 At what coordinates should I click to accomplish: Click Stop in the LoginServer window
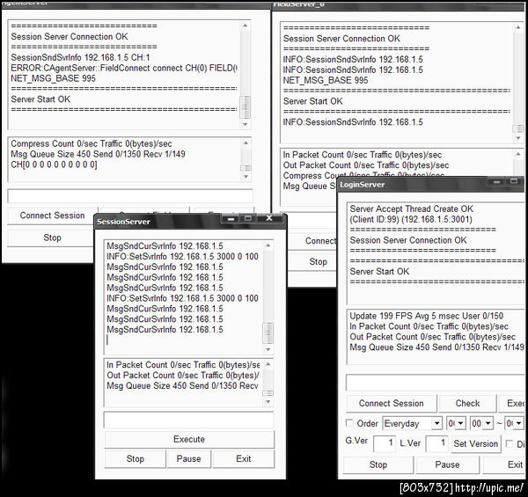pos(378,464)
